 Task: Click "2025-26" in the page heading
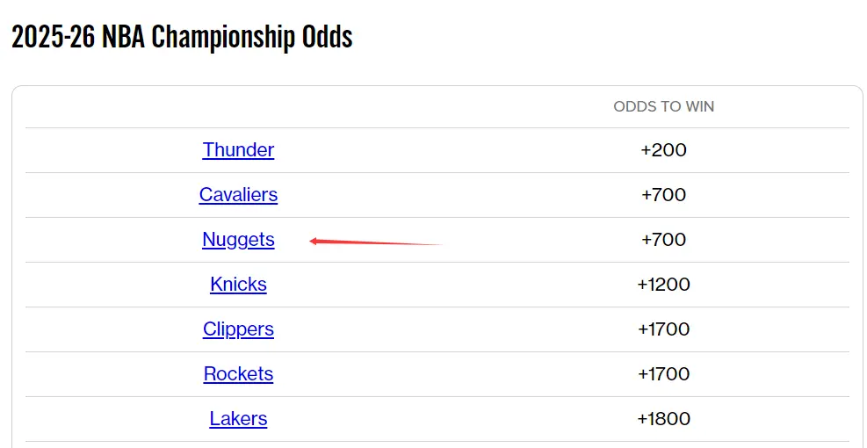click(x=53, y=38)
